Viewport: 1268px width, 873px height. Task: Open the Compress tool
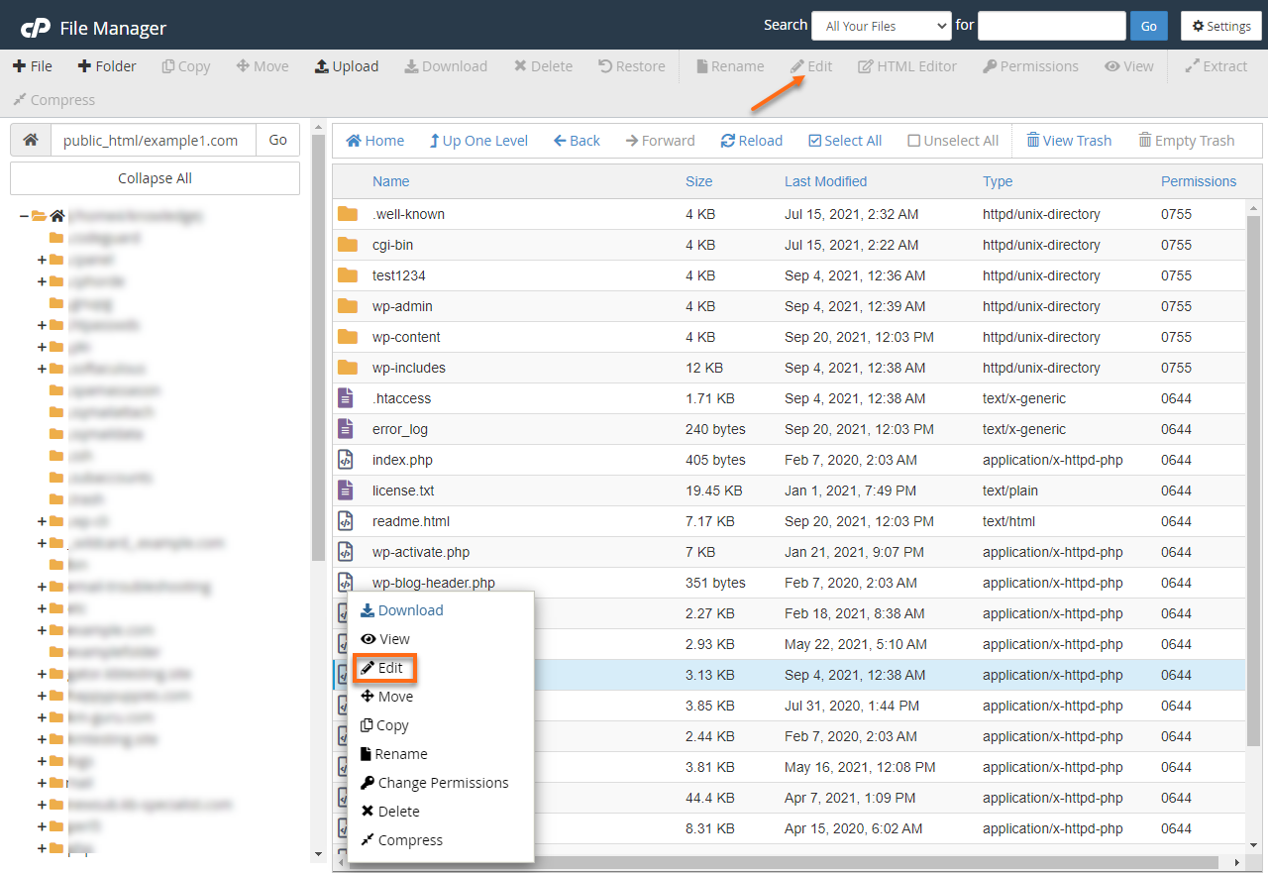[x=53, y=99]
